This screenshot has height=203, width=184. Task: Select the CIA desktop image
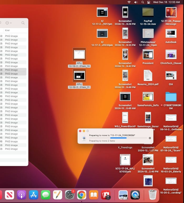pyautogui.click(x=171, y=75)
